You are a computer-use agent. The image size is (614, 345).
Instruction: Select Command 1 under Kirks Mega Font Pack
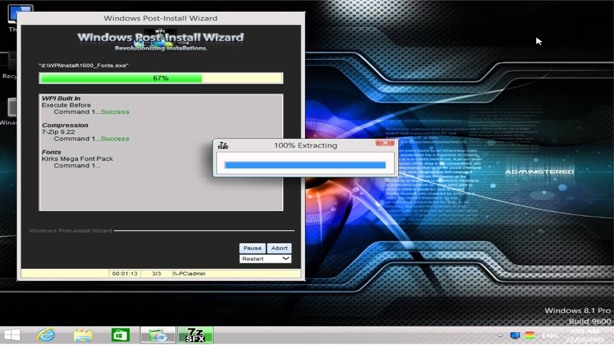coord(77,165)
